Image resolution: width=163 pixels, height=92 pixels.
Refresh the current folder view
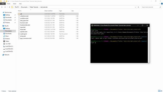[138, 7]
